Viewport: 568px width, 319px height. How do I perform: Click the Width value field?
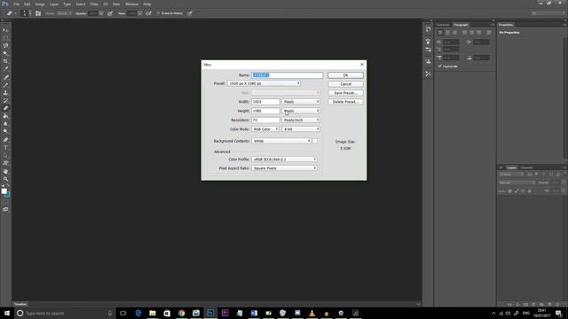pos(265,102)
